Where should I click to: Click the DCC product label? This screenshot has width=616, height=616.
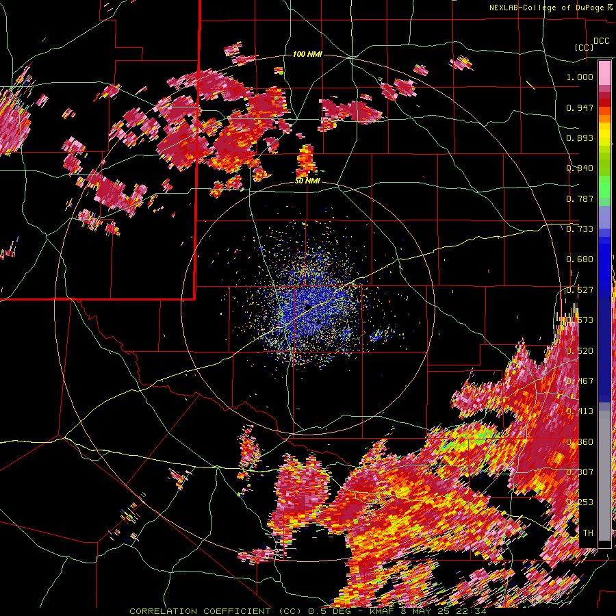coord(601,41)
